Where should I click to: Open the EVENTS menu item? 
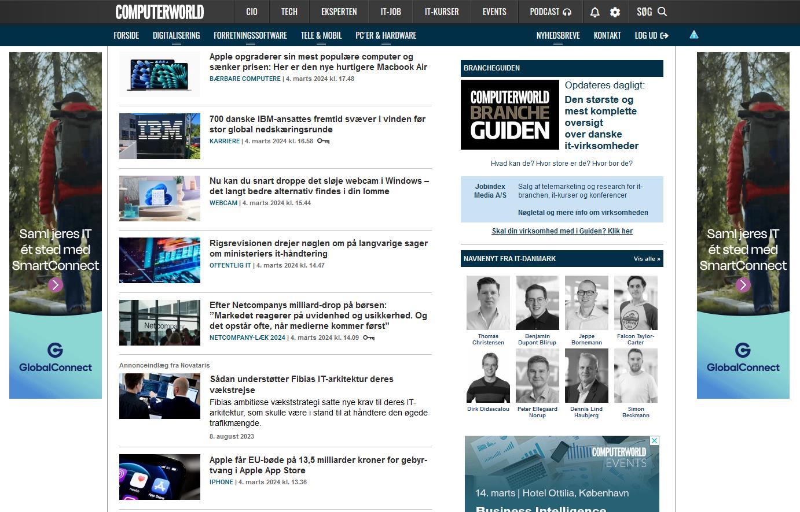click(x=494, y=12)
